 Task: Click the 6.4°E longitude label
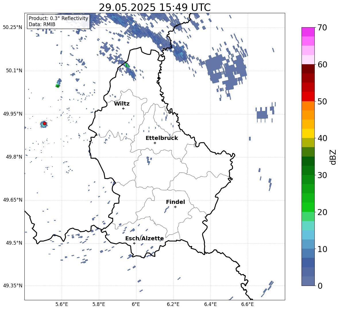[210, 304]
